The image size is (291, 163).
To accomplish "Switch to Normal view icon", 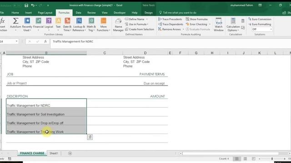I will pos(237,159).
